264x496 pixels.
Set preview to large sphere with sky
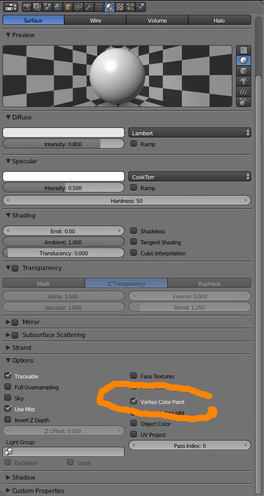pyautogui.click(x=243, y=102)
